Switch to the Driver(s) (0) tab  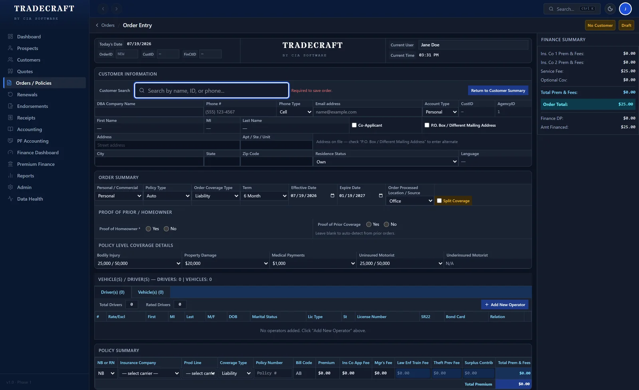click(113, 292)
